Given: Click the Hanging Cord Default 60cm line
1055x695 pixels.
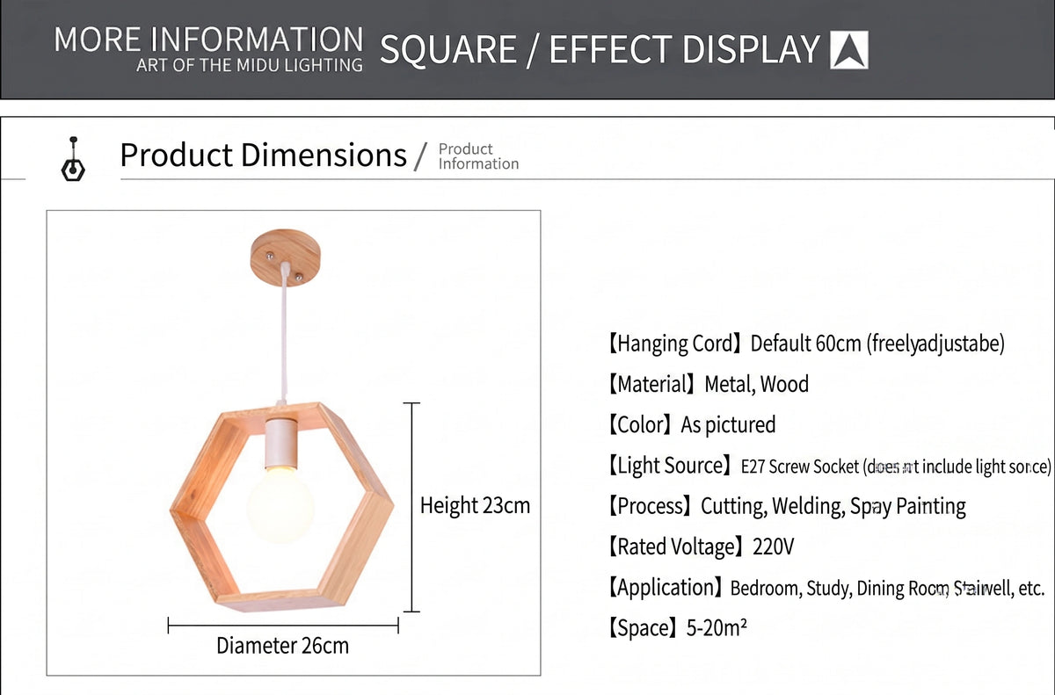Looking at the screenshot, I should point(805,344).
